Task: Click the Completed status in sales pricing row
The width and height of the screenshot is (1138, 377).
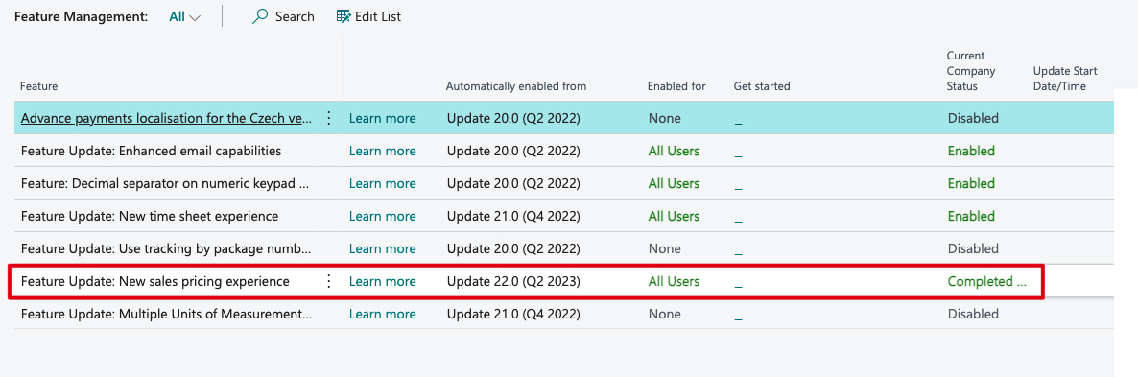Action: (987, 281)
